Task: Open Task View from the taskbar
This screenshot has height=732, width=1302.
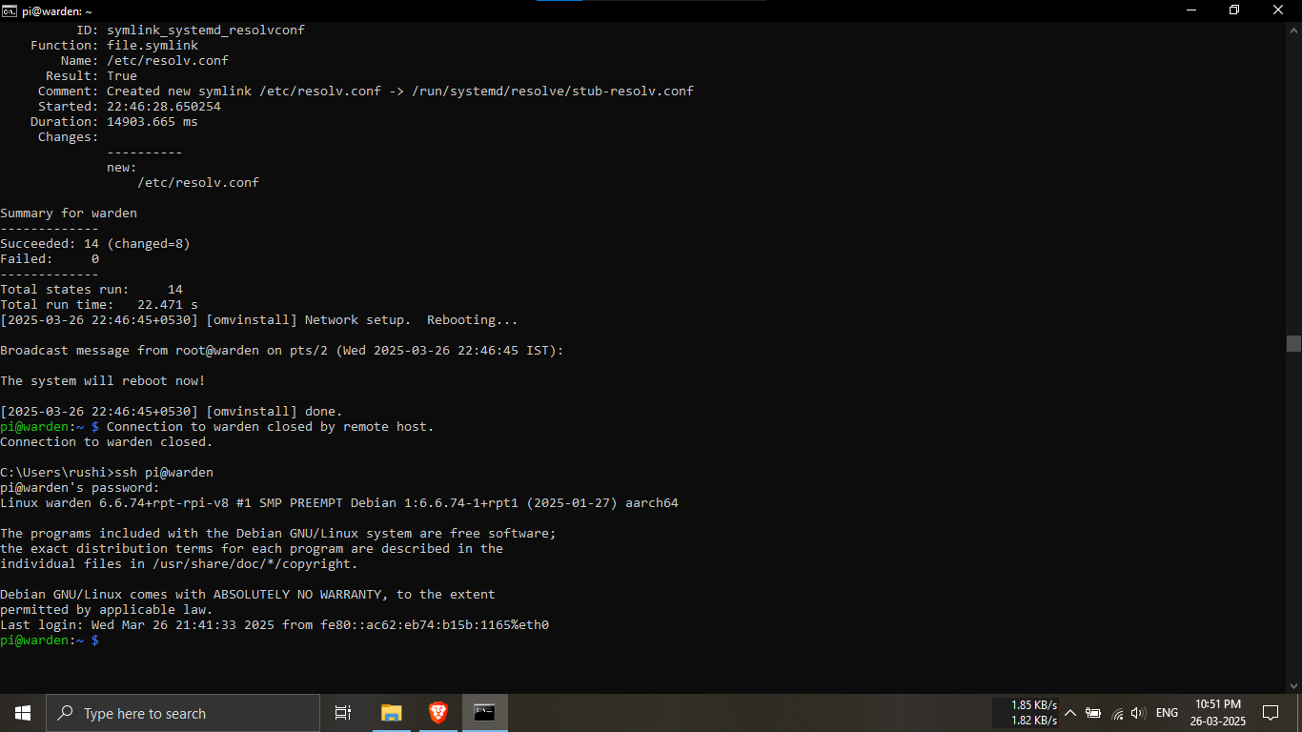Action: pyautogui.click(x=343, y=713)
